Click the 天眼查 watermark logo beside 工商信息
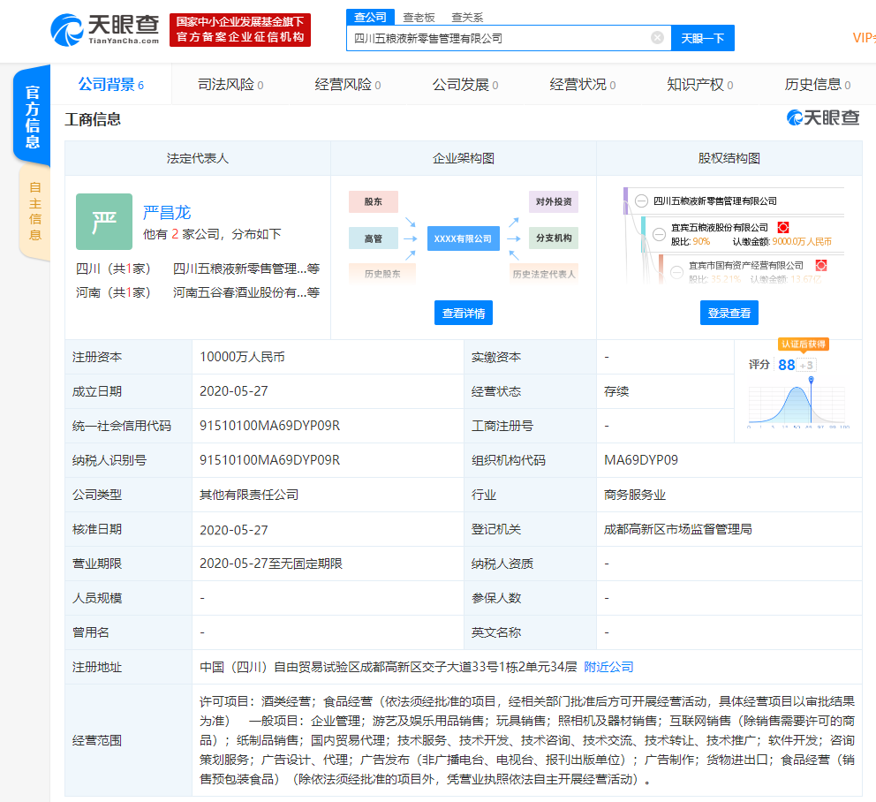Viewport: 876px width, 802px height. (x=823, y=118)
